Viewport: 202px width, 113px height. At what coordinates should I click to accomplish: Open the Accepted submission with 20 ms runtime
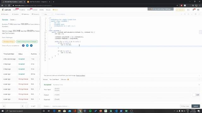[21, 74]
